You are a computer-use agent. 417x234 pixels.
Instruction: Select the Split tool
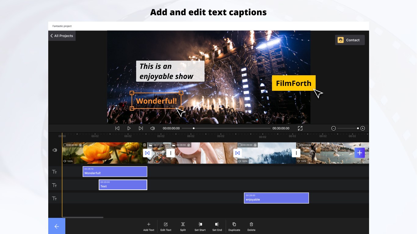point(183,226)
